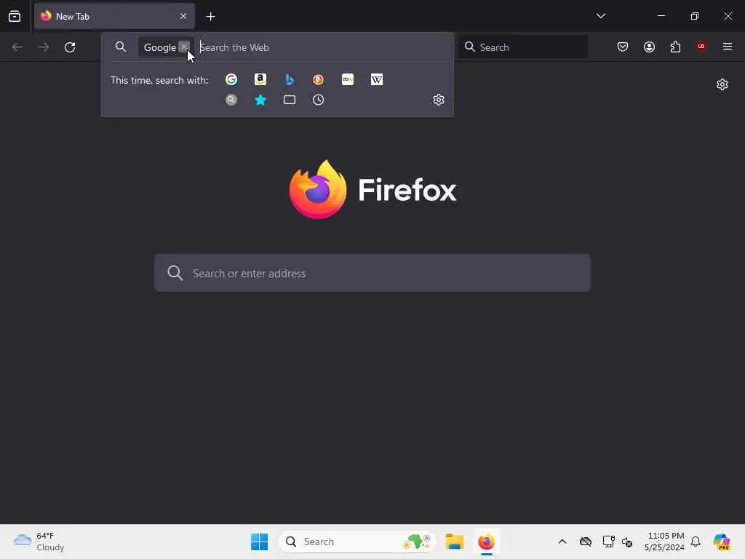The image size is (745, 559).
Task: Open the notifications bell
Action: pos(696,542)
